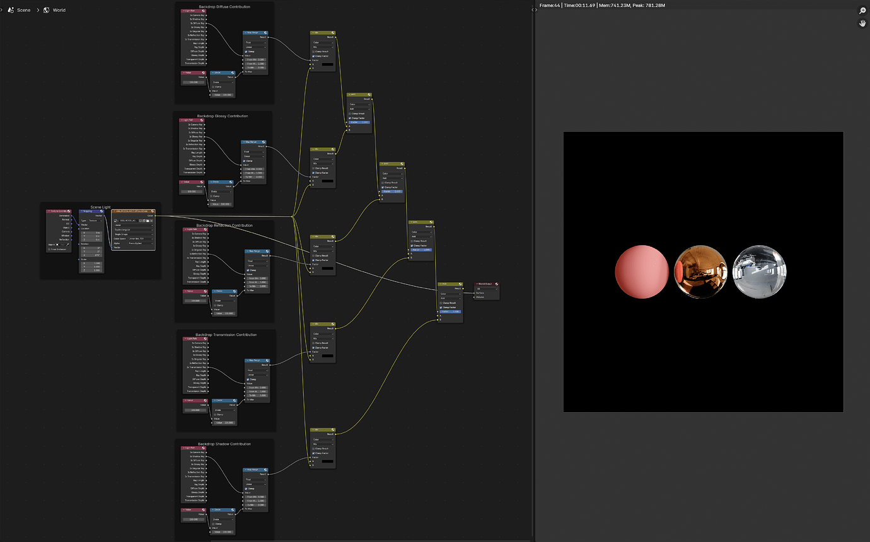The image size is (870, 542).
Task: Click the unlink X icon in the environment texture node
Action: click(152, 221)
